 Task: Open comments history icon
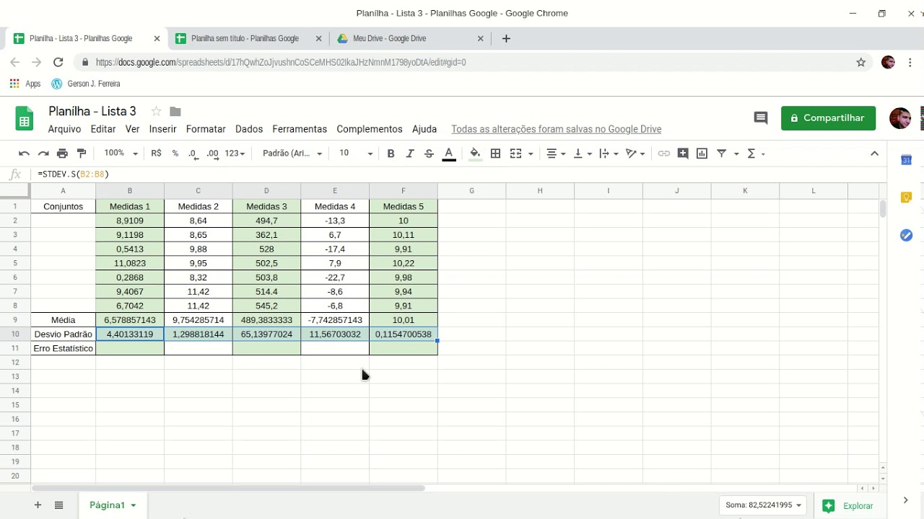coord(760,118)
